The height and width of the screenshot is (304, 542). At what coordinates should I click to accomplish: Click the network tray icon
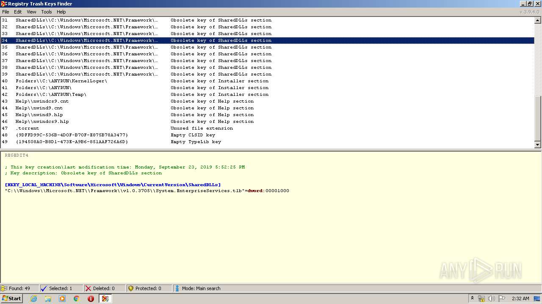tap(481, 299)
